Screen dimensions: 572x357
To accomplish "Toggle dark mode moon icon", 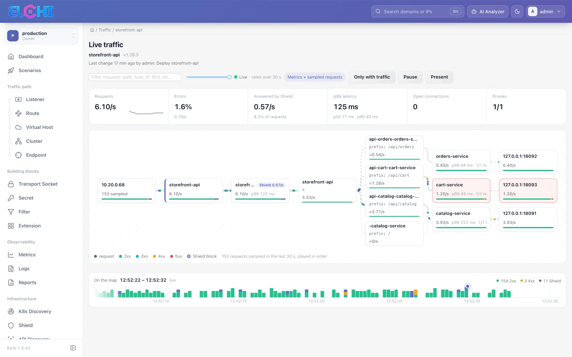I will (517, 11).
